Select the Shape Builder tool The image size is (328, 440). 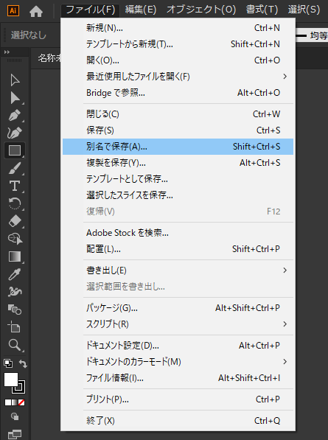pyautogui.click(x=15, y=239)
